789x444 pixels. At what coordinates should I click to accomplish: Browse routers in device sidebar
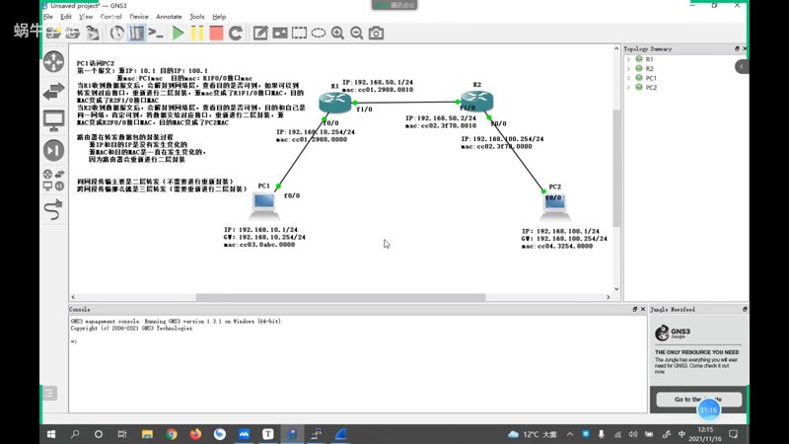54,62
